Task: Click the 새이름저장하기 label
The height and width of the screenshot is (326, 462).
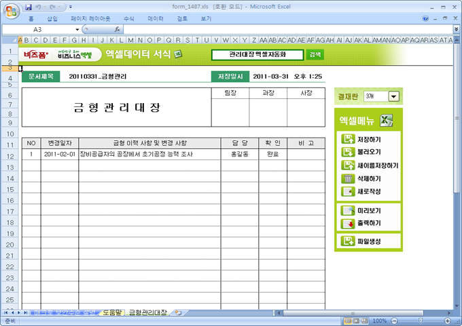Action: [x=378, y=165]
